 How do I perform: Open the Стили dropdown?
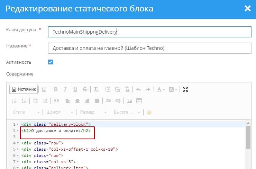point(26,112)
